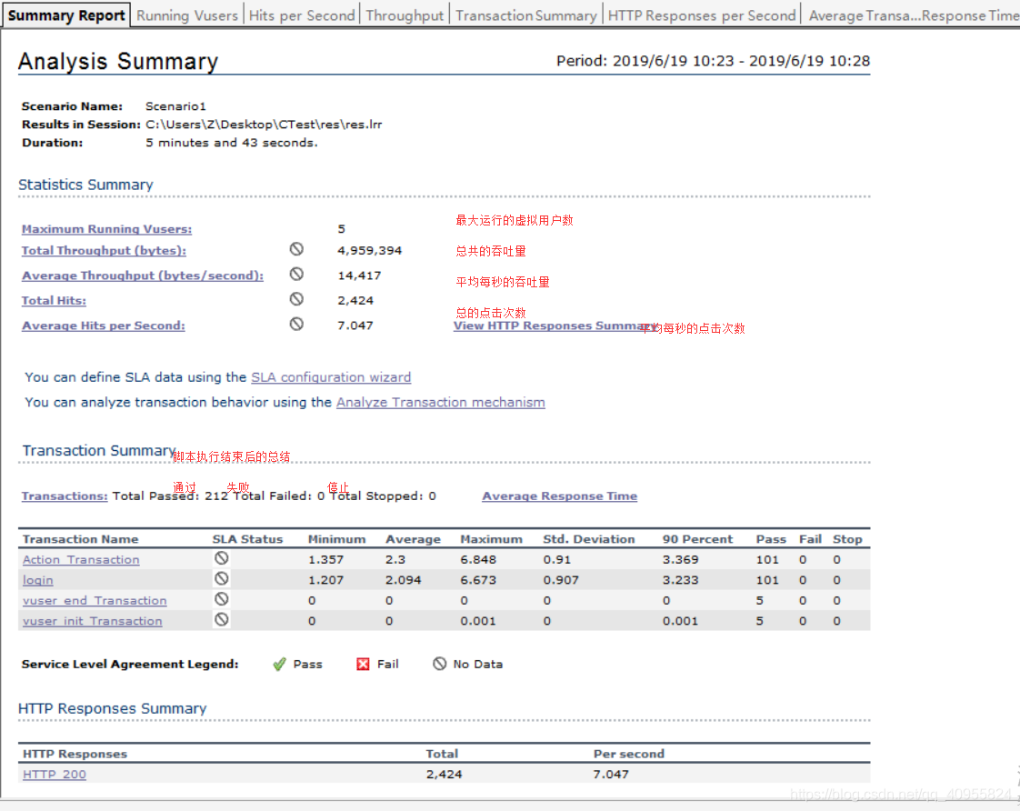
Task: Click the results path C:\Users\Z\Desktop\CTest\res\res.lrr
Action: [264, 125]
